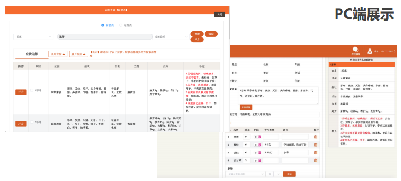Click 麻黄汤 value in right detail panel

click(344, 104)
